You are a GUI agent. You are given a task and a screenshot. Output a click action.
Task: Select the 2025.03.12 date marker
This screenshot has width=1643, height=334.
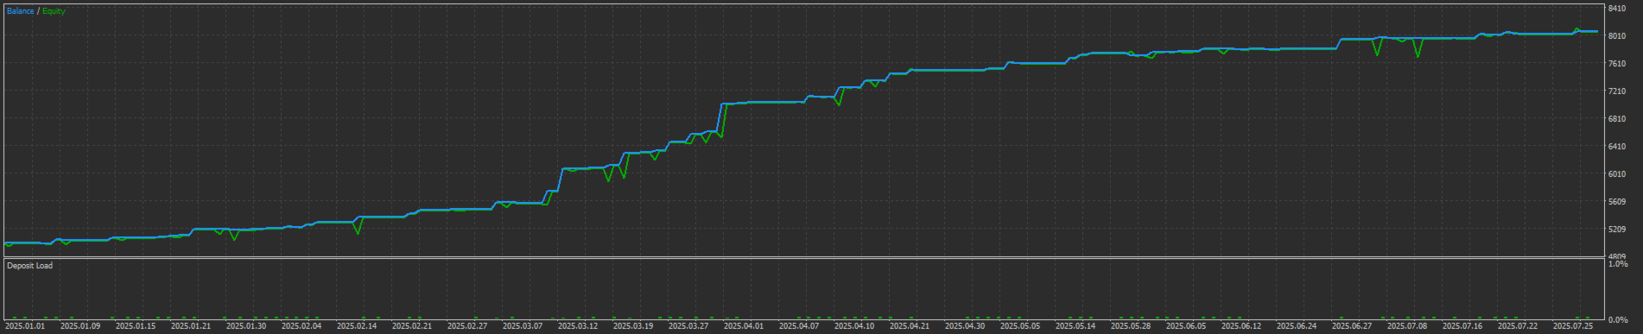(578, 326)
